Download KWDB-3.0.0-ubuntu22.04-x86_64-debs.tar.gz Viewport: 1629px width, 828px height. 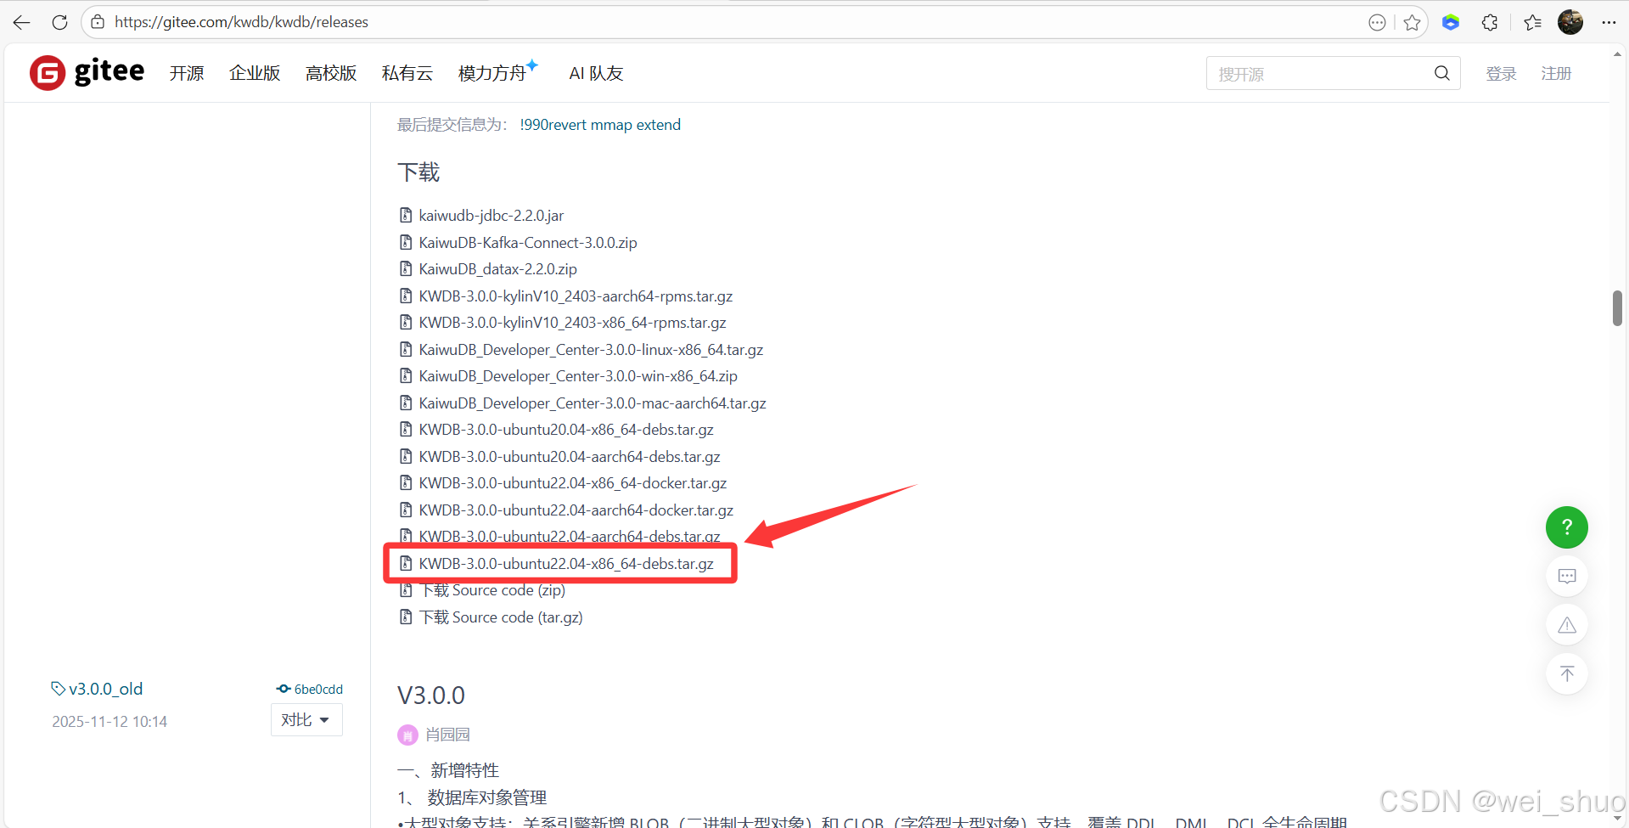click(x=566, y=563)
